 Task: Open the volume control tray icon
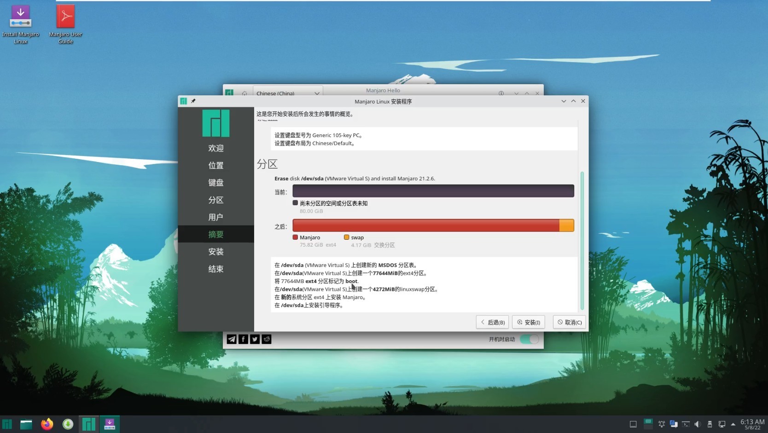click(x=698, y=424)
